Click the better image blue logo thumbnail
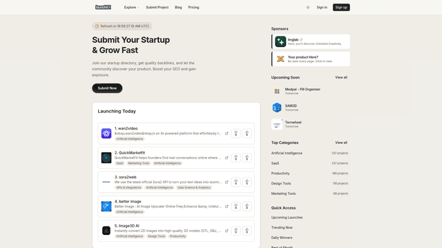Screen dimensions: 442x248 pyautogui.click(x=106, y=207)
